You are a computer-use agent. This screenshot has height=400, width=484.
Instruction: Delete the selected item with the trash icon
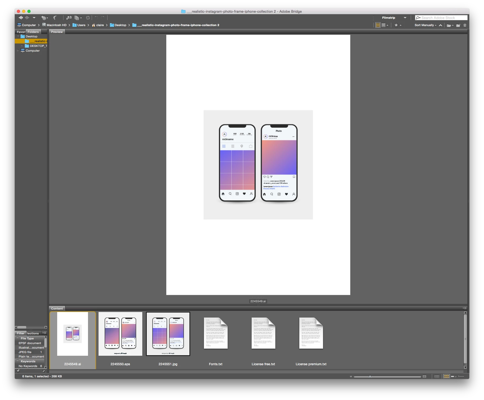pyautogui.click(x=465, y=25)
